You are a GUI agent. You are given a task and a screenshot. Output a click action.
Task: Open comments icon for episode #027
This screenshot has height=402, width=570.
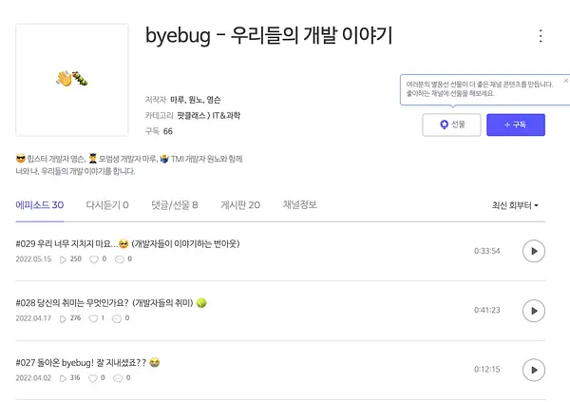pyautogui.click(x=118, y=378)
